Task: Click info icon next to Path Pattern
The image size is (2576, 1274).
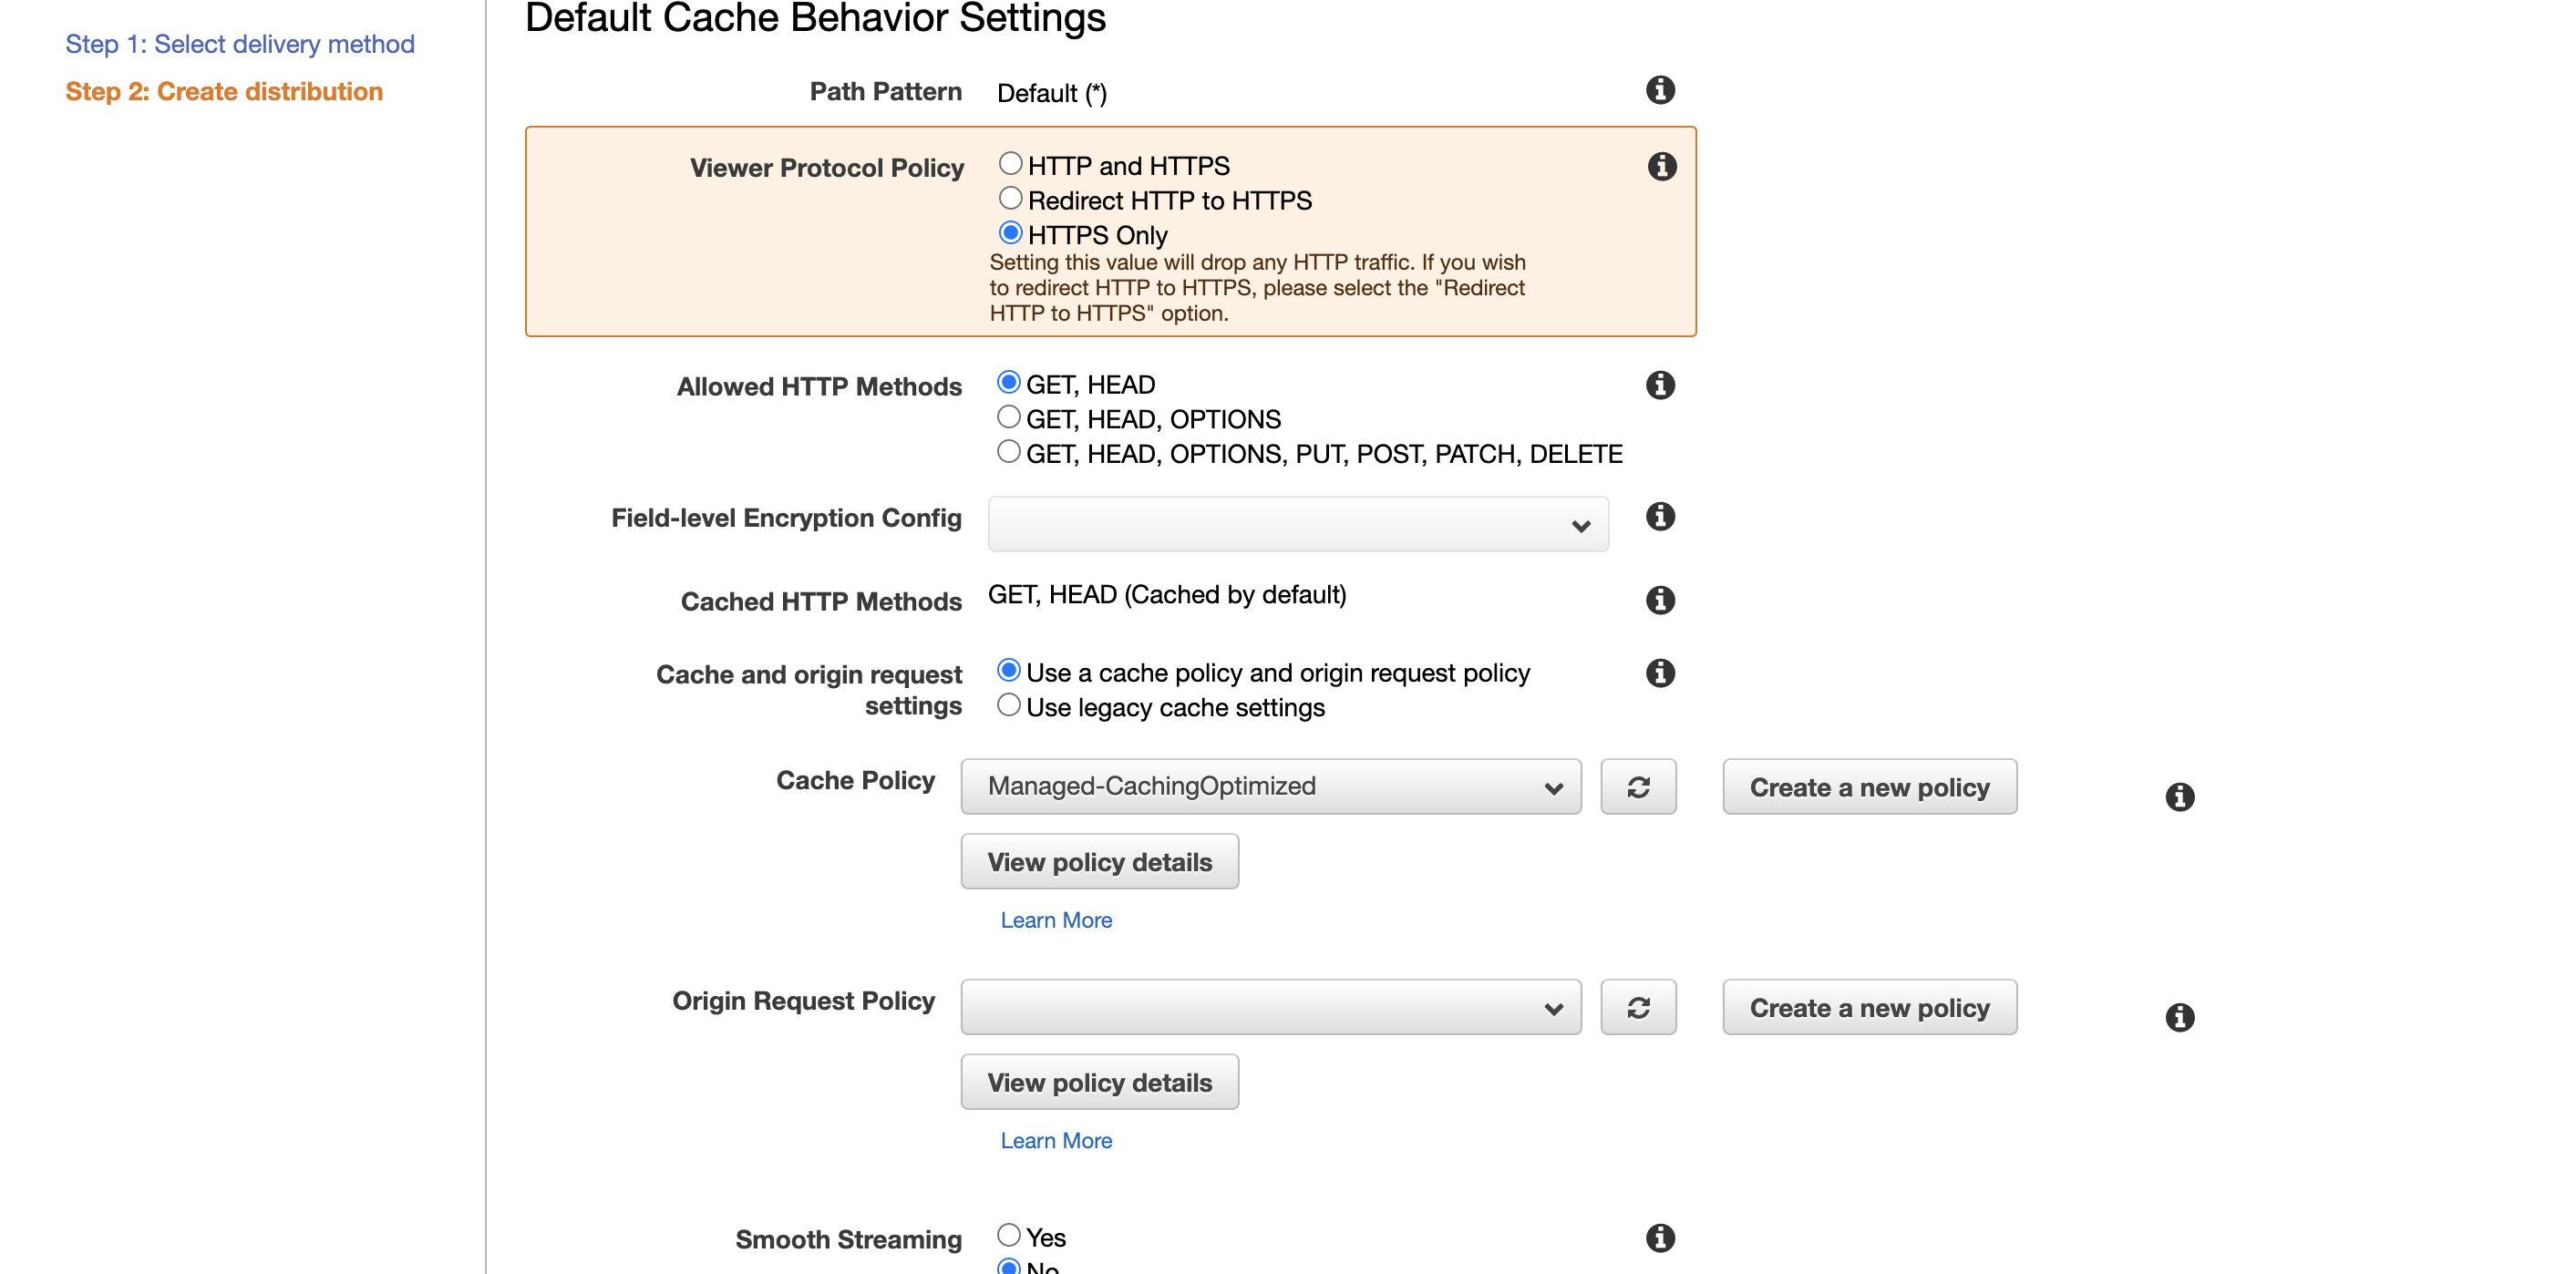Action: click(1660, 90)
